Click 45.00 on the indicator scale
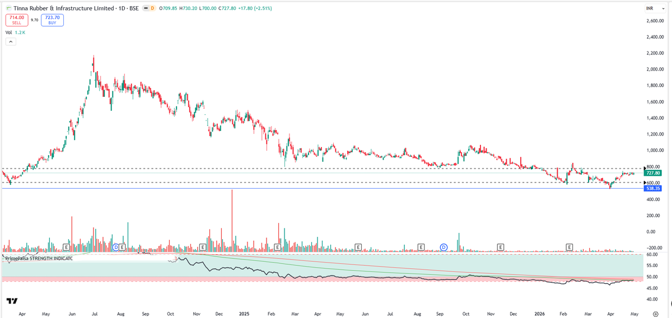The width and height of the screenshot is (672, 318). (651, 288)
